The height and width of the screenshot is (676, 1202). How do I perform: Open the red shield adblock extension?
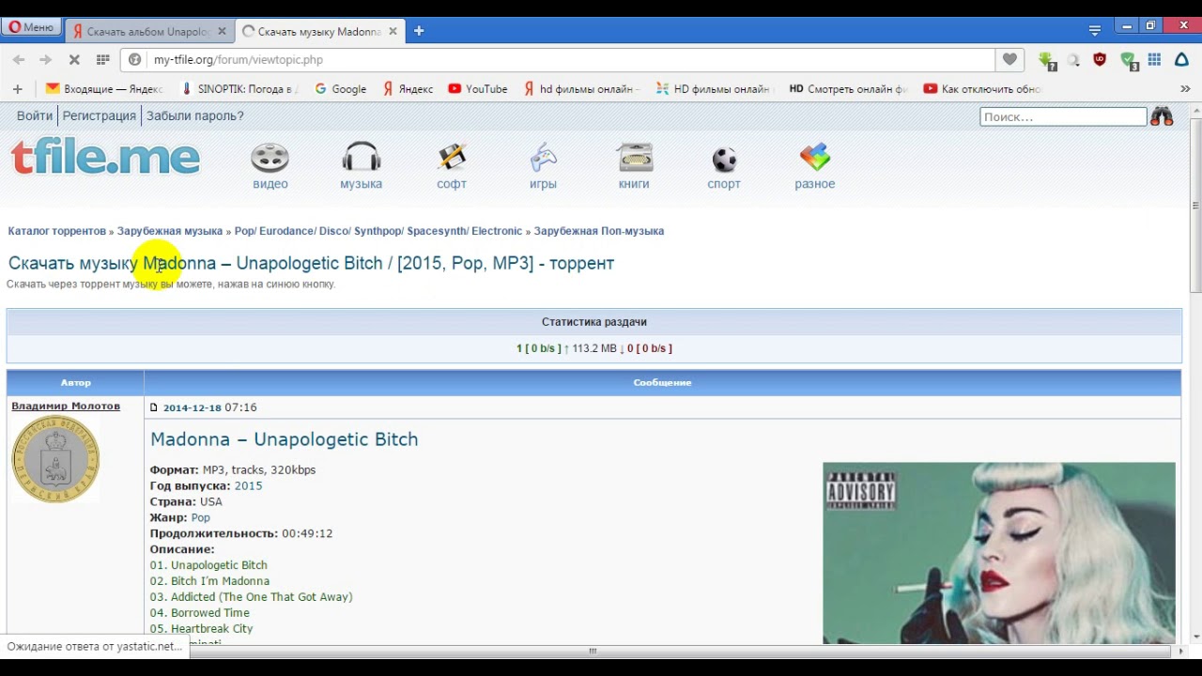pyautogui.click(x=1100, y=59)
